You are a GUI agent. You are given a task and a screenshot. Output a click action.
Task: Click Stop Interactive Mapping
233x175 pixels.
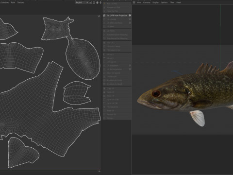tap(117, 38)
